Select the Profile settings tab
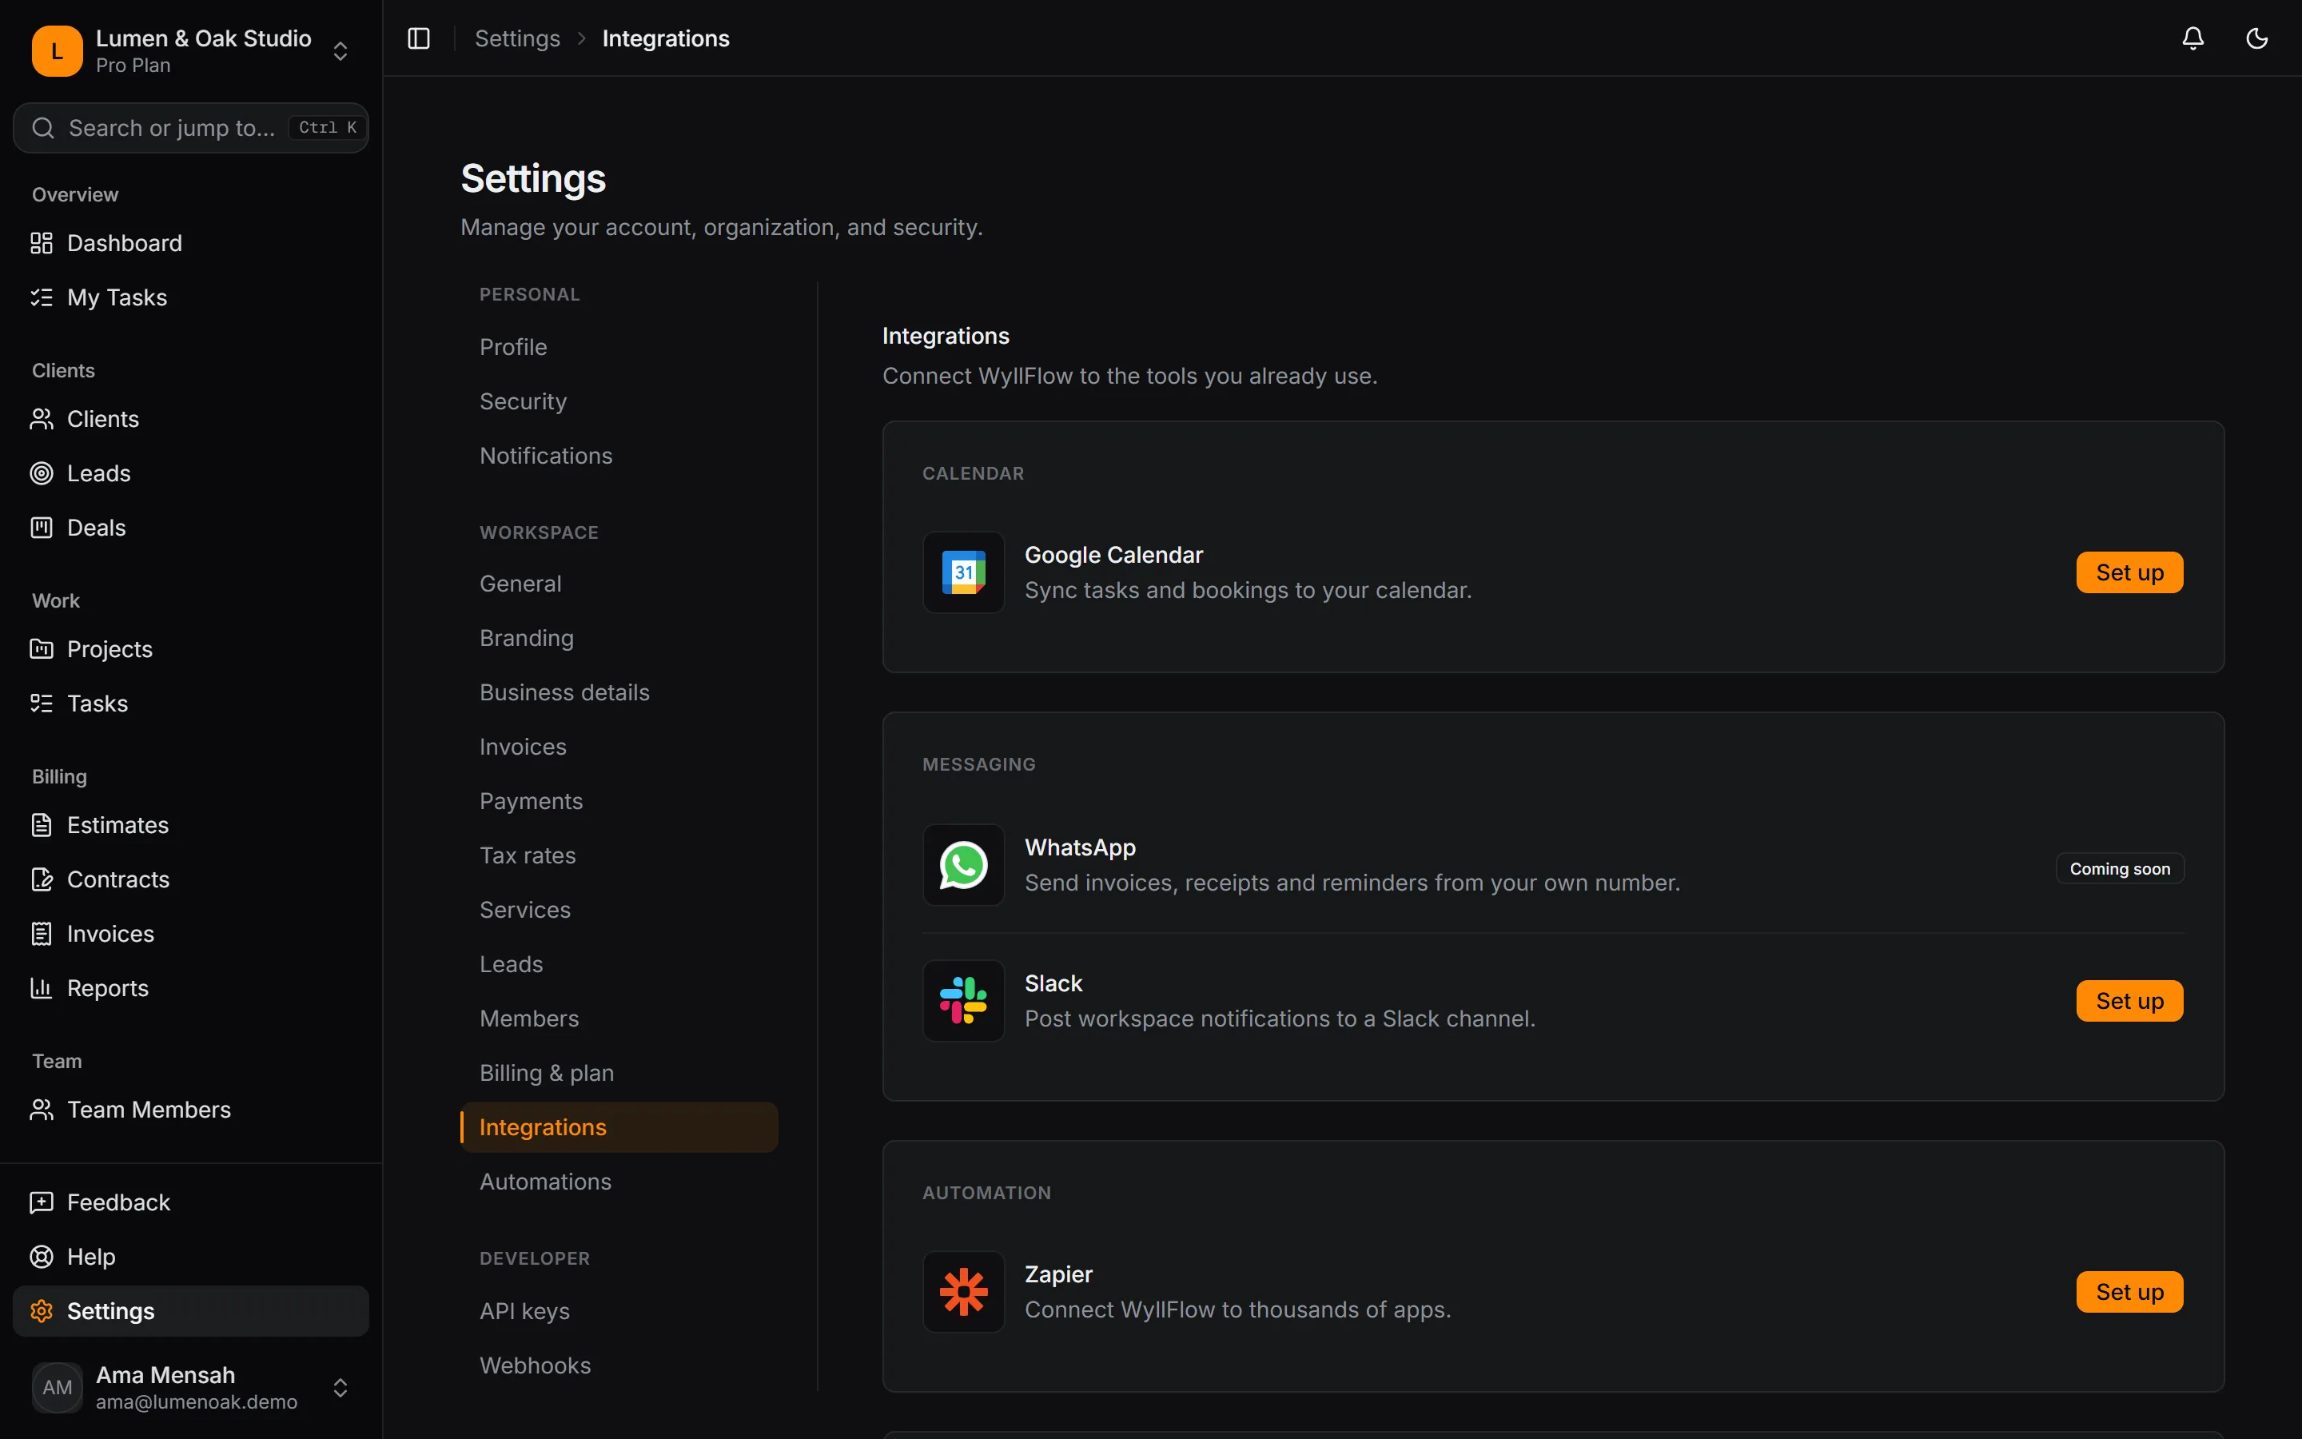This screenshot has width=2302, height=1439. (x=619, y=348)
